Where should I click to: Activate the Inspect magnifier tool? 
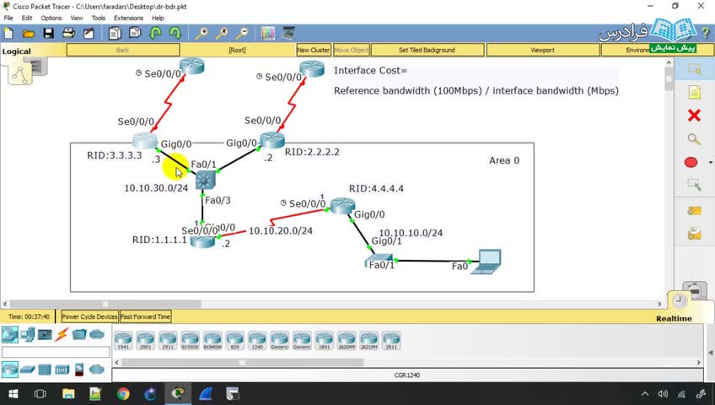[694, 139]
